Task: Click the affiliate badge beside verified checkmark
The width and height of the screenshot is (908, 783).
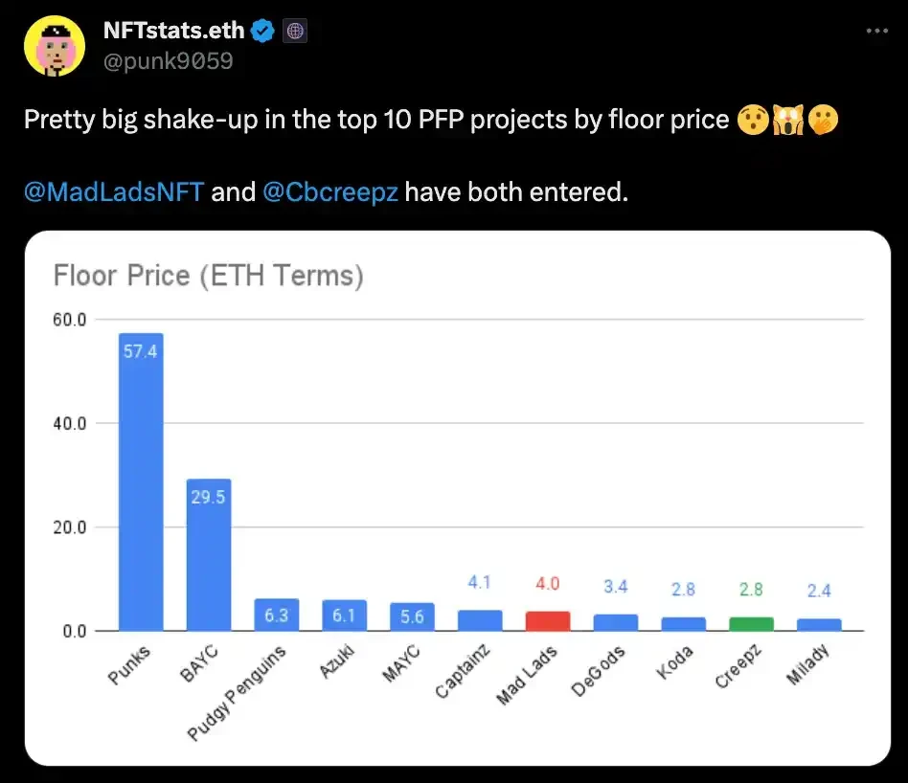Action: point(295,32)
